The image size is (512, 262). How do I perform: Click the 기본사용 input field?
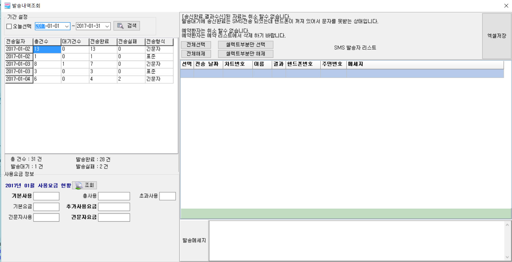(x=46, y=196)
